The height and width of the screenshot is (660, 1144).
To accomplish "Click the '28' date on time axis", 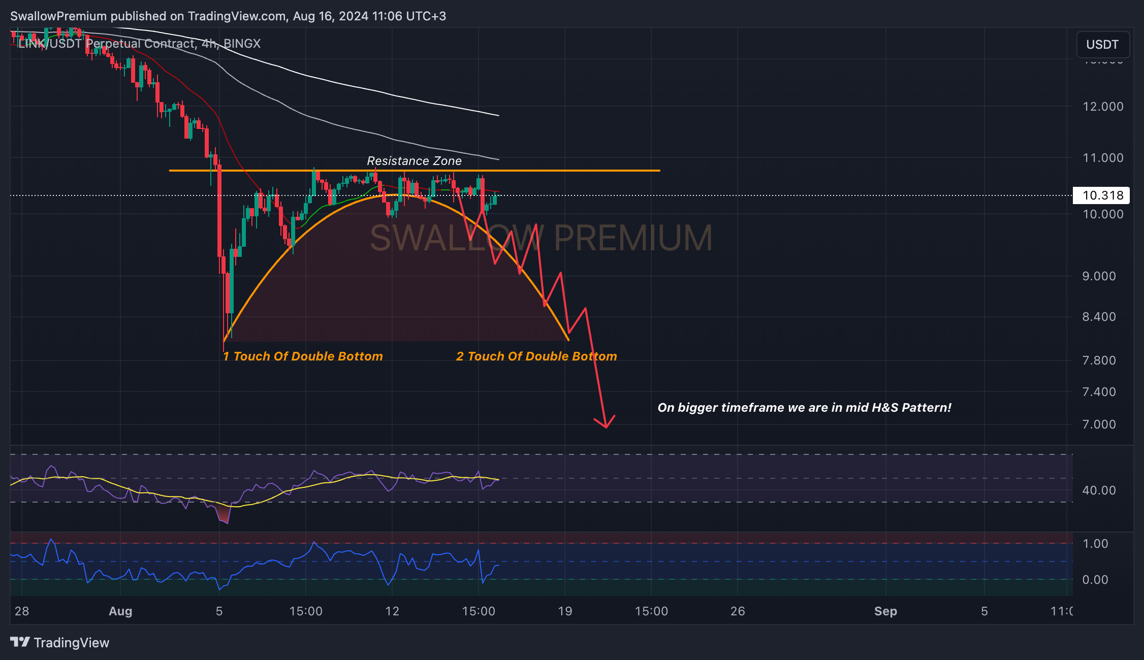I will (22, 611).
